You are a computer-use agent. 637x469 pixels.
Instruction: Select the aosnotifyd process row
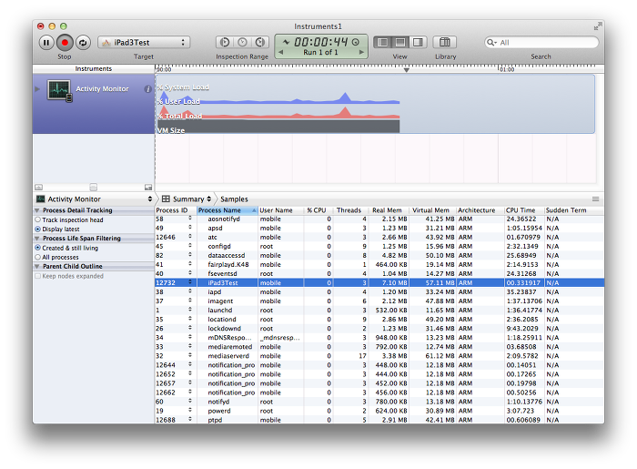pos(379,219)
